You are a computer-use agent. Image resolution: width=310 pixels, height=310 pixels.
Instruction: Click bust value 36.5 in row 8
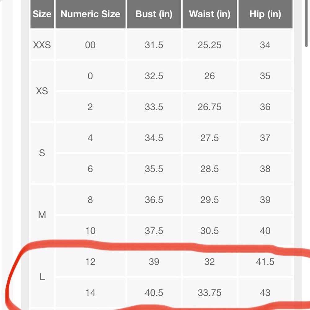[x=154, y=200]
